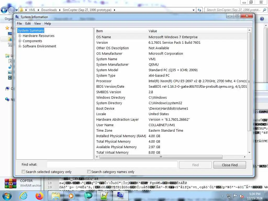
Task: Click the Find what text field
Action: click(112, 165)
